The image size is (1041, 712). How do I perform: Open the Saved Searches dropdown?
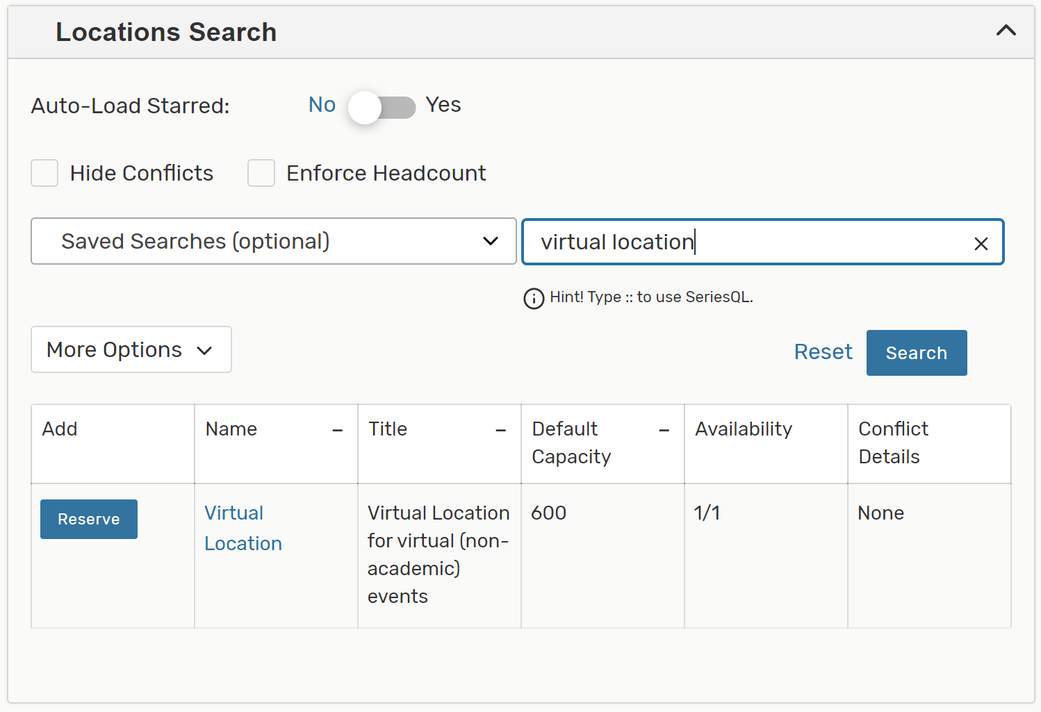point(274,241)
